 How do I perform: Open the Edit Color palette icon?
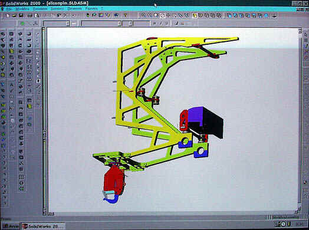pyautogui.click(x=101, y=15)
